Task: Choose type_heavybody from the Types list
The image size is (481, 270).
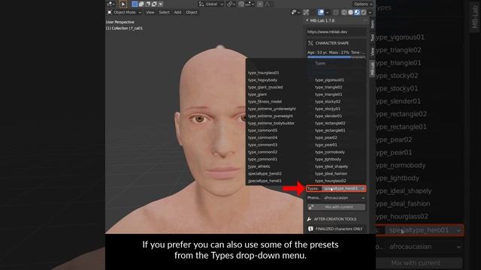Action: click(262, 80)
